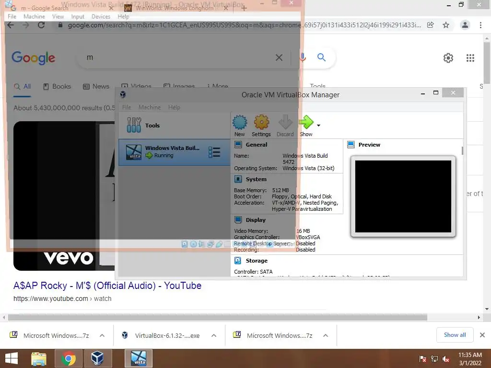The width and height of the screenshot is (491, 368).
Task: Open the General section header
Action: [256, 145]
